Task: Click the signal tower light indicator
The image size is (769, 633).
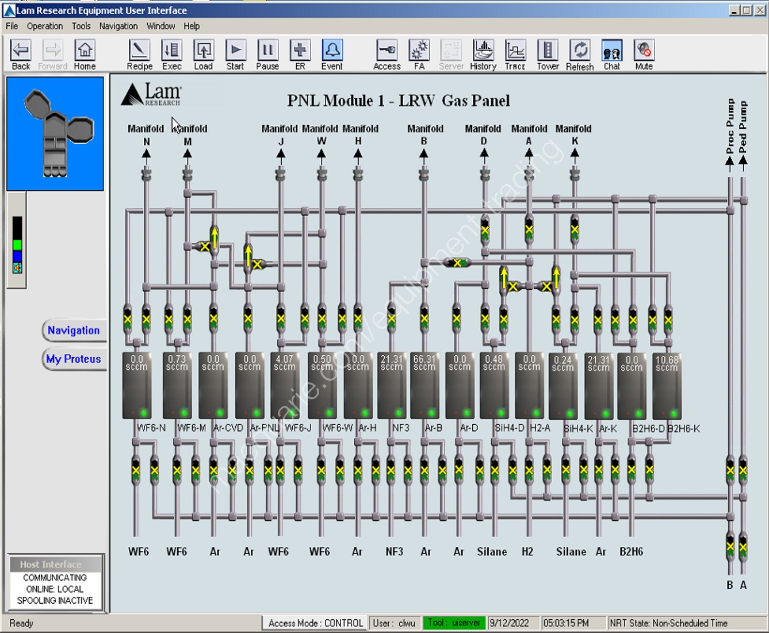Action: tap(17, 244)
